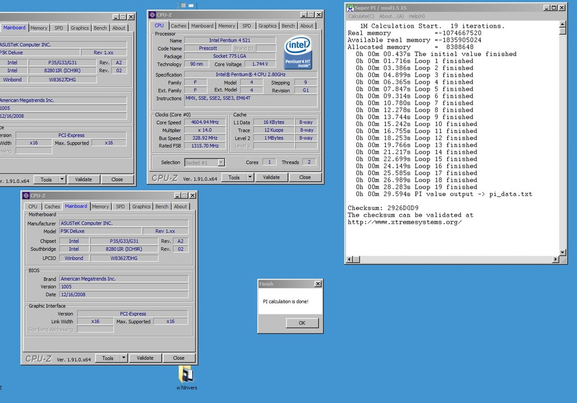Click Super PI vertical scrollbar up arrow
The image size is (577, 403).
click(x=562, y=25)
